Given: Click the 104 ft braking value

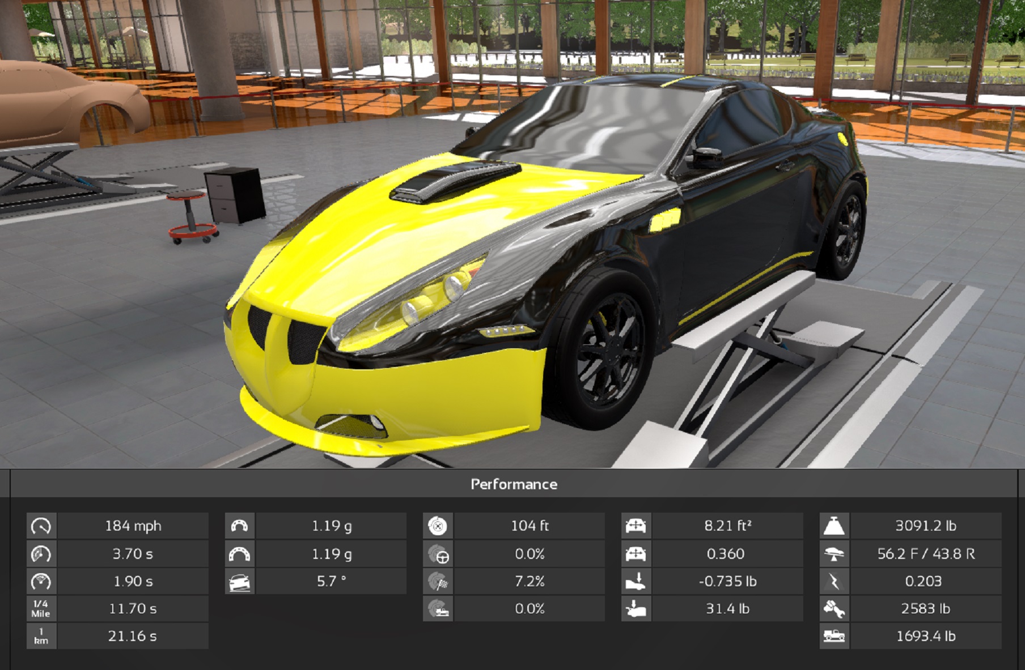Looking at the screenshot, I should tap(530, 526).
